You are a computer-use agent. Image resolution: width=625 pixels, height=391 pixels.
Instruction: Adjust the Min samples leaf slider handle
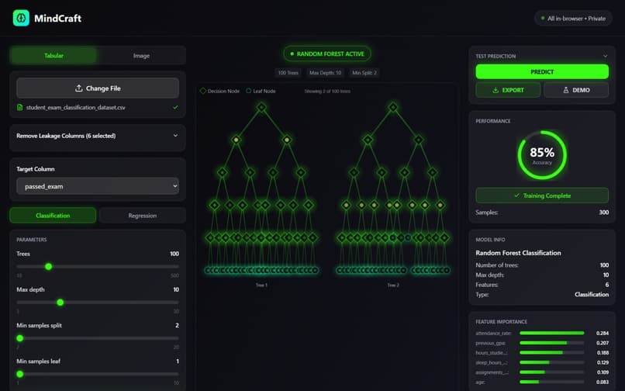click(x=20, y=374)
